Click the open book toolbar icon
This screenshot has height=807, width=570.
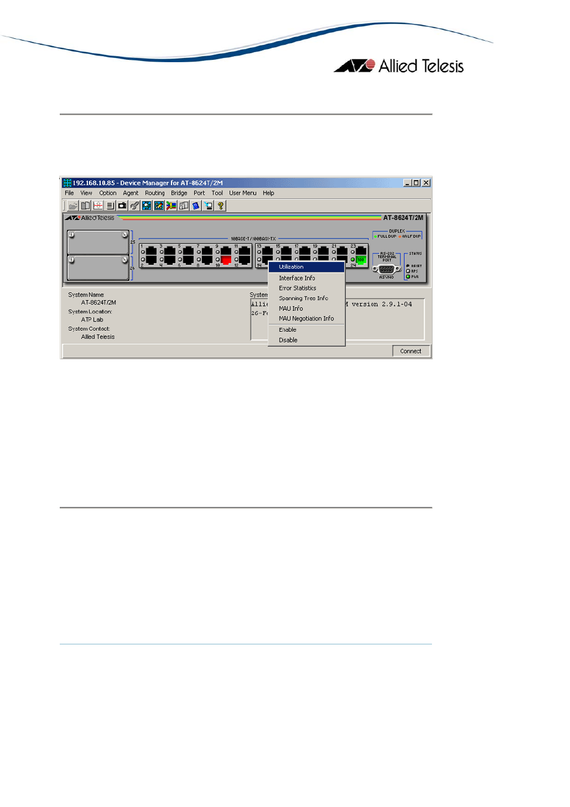85,206
